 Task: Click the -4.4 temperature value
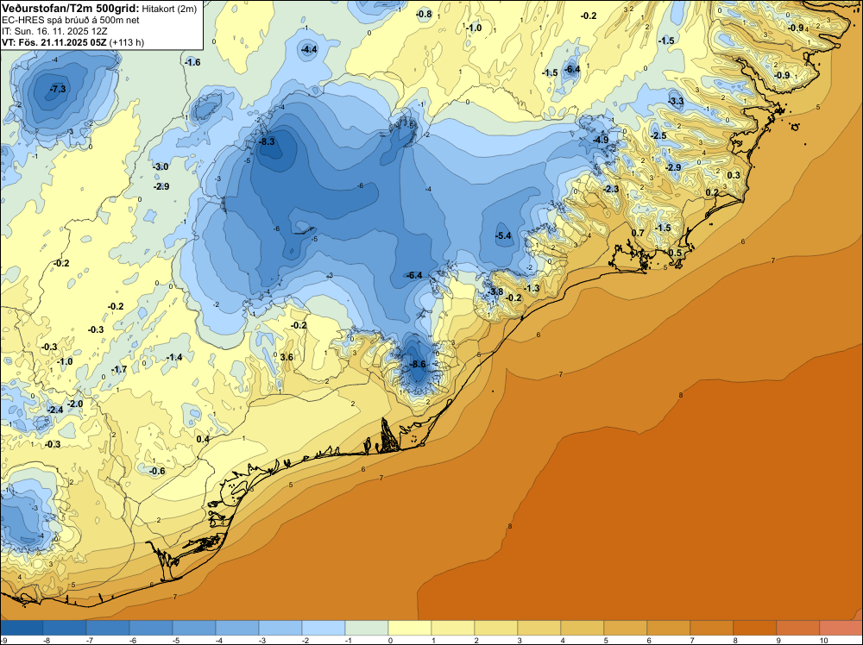tap(309, 49)
